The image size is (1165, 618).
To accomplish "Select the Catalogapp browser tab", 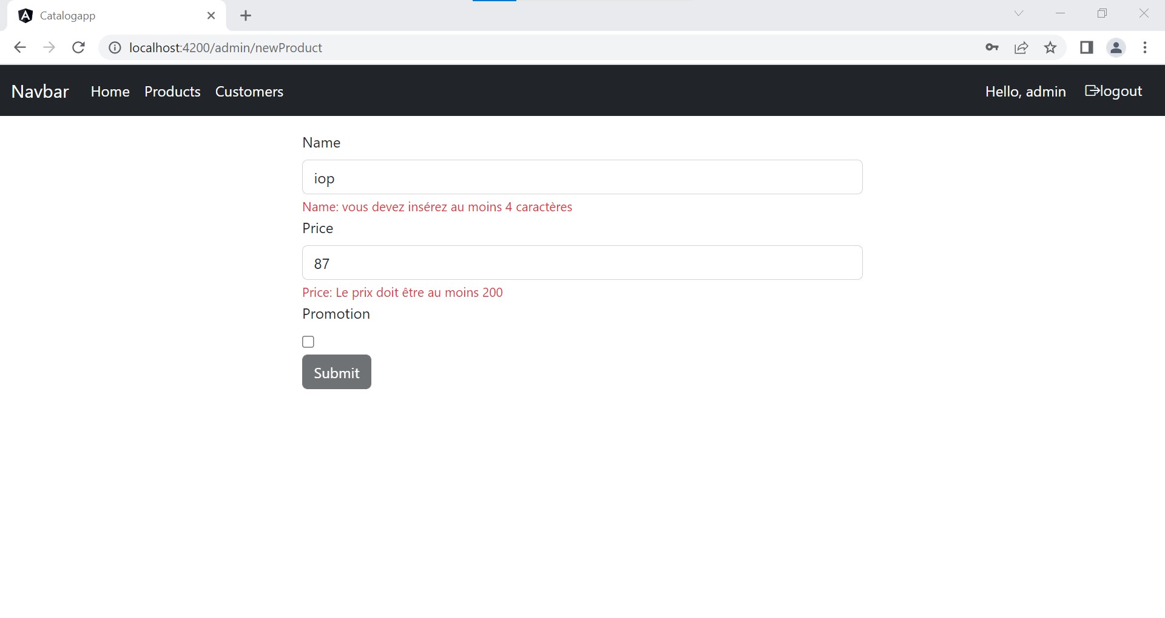I will (116, 16).
